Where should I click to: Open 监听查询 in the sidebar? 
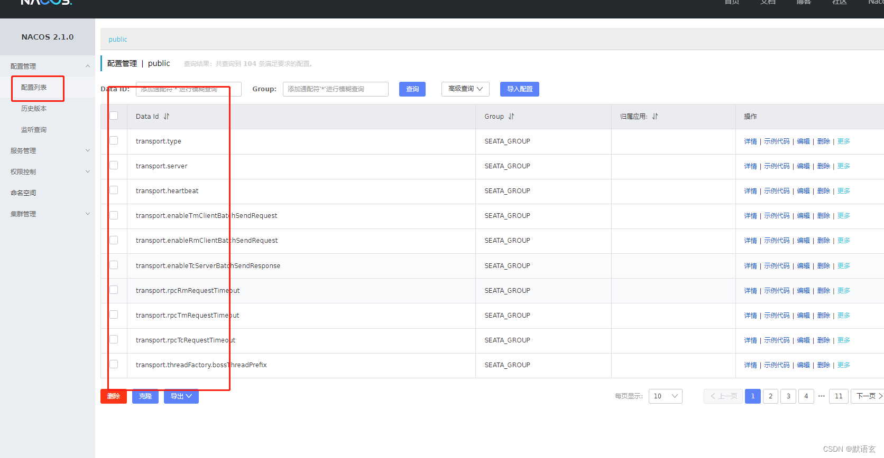pyautogui.click(x=34, y=130)
